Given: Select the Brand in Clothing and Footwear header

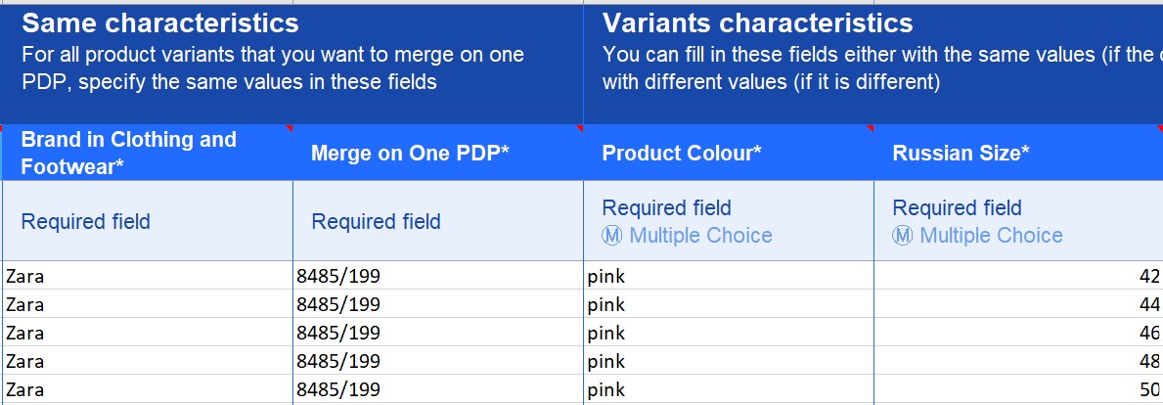Looking at the screenshot, I should (x=148, y=153).
